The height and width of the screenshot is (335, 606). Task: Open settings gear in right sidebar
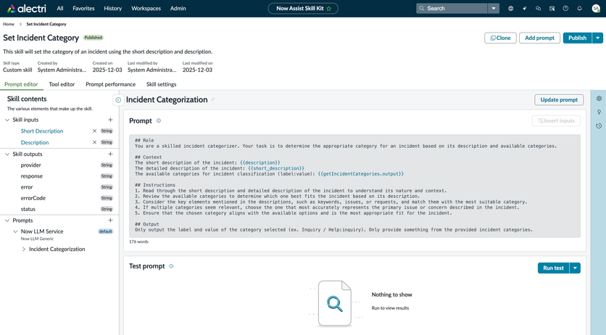click(599, 99)
